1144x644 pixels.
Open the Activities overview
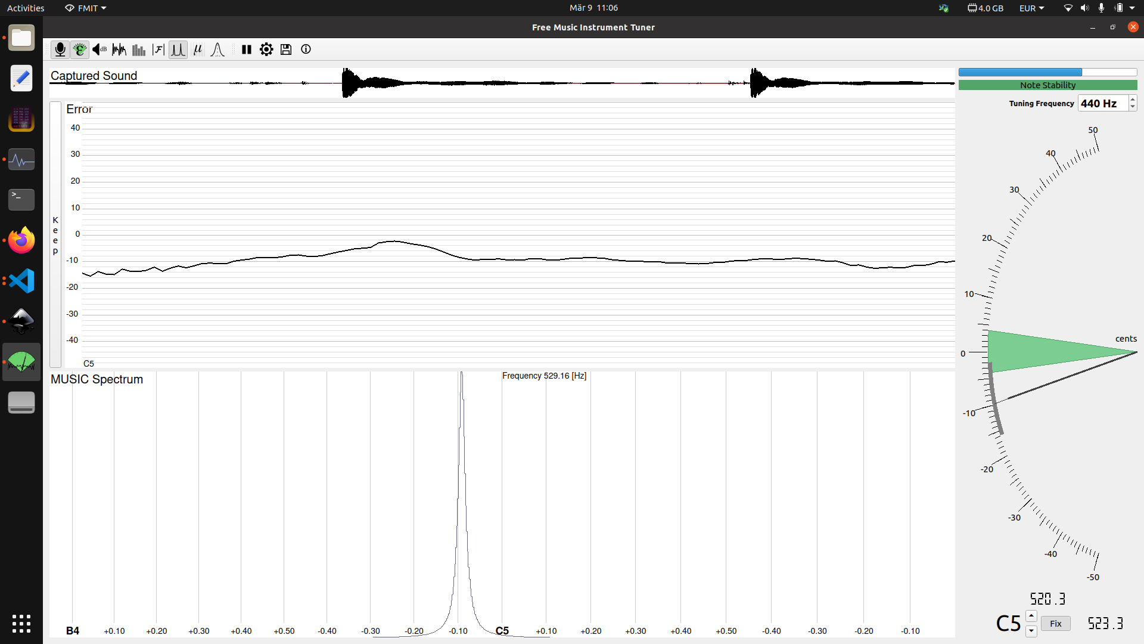(25, 8)
